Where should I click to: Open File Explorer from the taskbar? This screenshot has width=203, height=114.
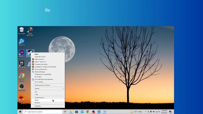(x=71, y=112)
